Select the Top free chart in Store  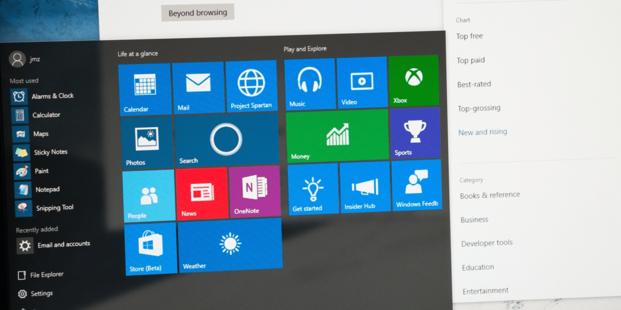pyautogui.click(x=470, y=36)
